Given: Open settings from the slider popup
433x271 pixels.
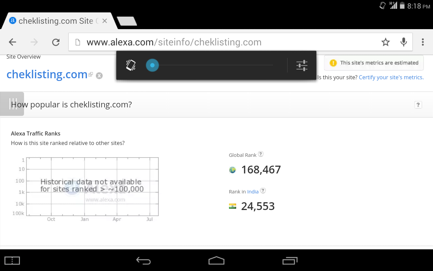Looking at the screenshot, I should click(302, 65).
